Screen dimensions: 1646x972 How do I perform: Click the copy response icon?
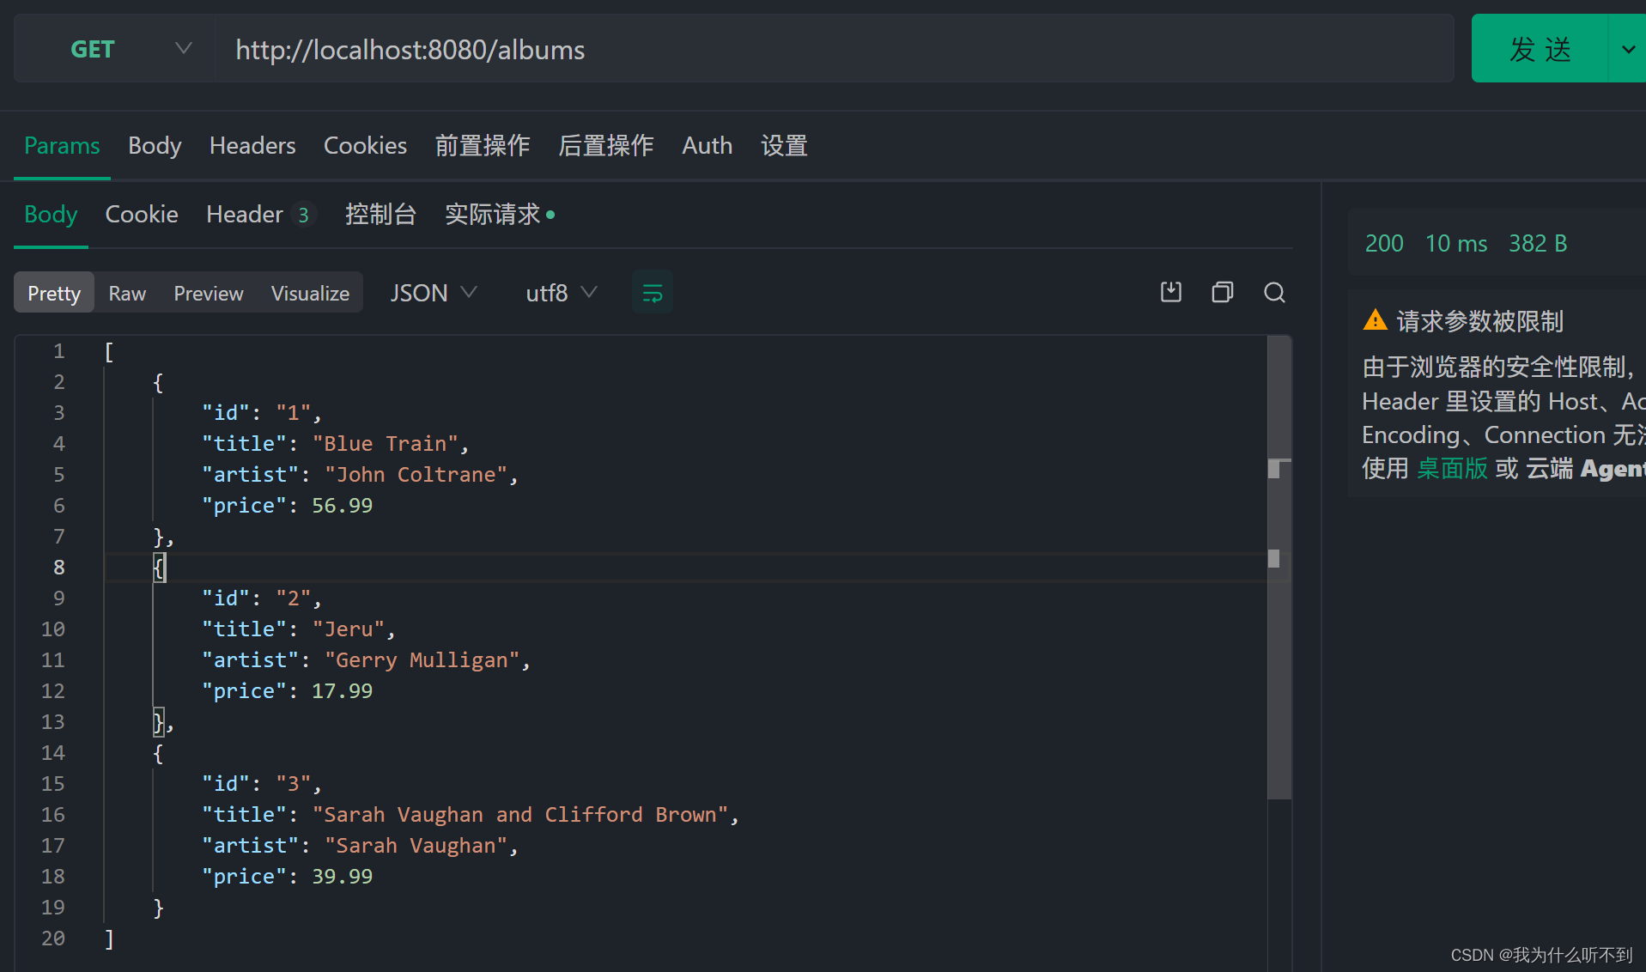pos(1223,293)
